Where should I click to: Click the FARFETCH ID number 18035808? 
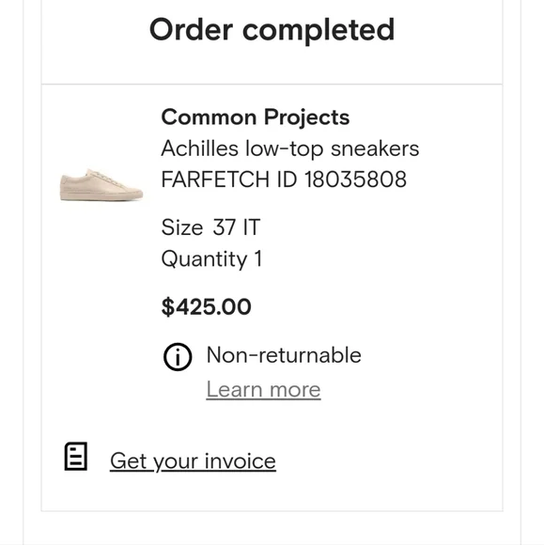point(355,179)
